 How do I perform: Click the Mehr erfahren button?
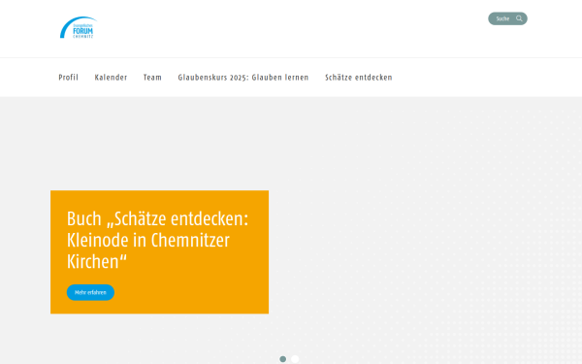[90, 292]
